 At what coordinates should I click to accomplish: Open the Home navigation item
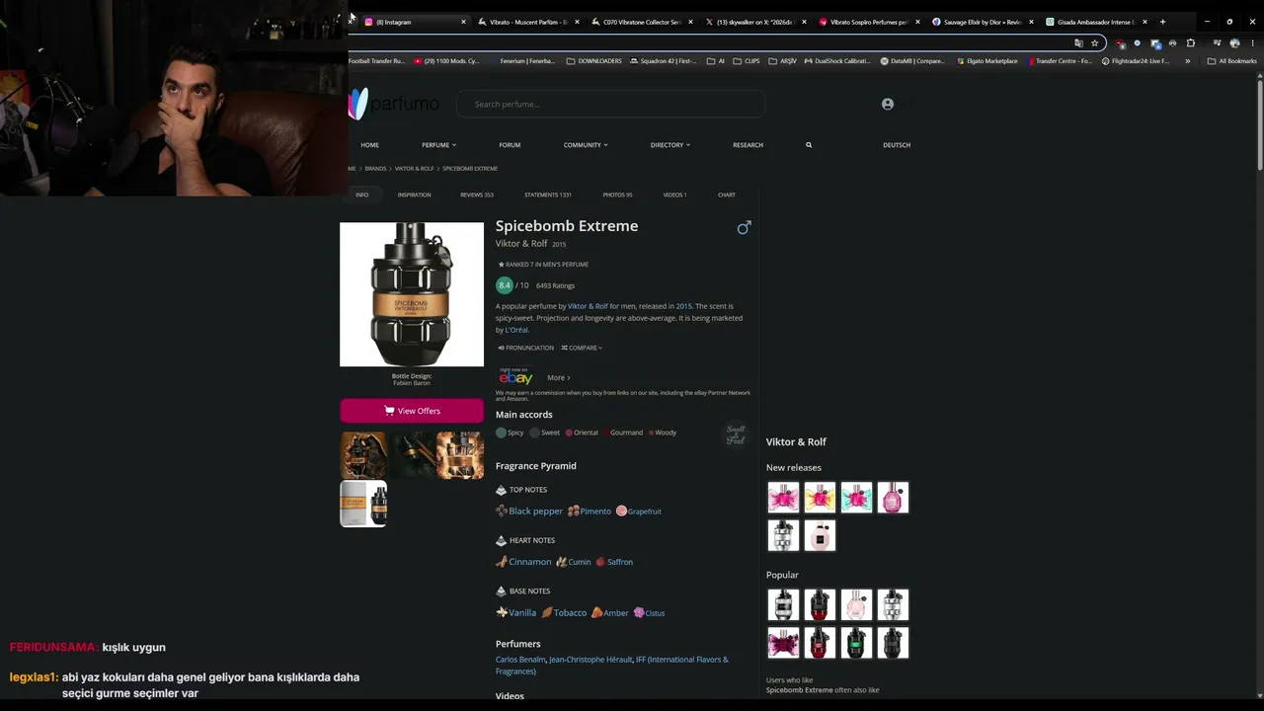369,145
